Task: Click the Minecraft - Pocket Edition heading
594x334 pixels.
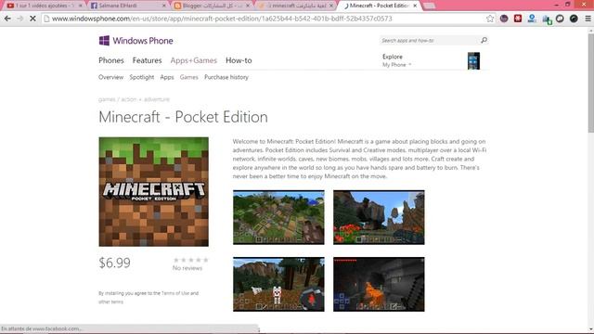Action: 183,117
